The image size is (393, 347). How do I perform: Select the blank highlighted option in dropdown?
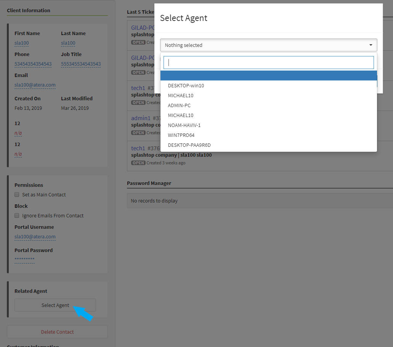pyautogui.click(x=268, y=76)
